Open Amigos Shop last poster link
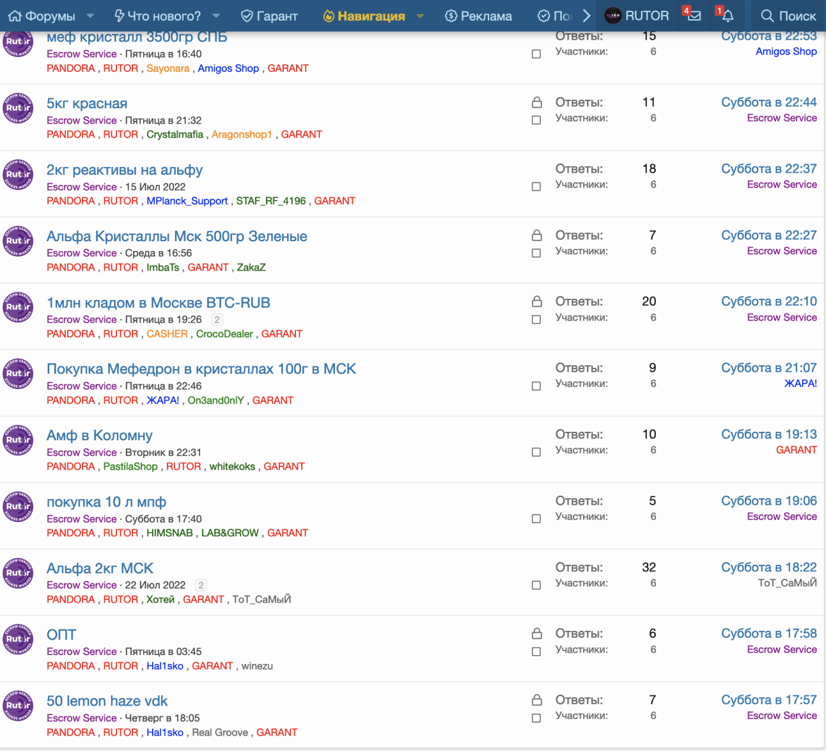This screenshot has height=751, width=826. click(786, 51)
